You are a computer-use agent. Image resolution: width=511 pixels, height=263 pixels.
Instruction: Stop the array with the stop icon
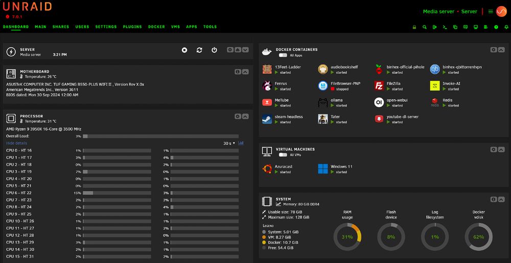184,50
